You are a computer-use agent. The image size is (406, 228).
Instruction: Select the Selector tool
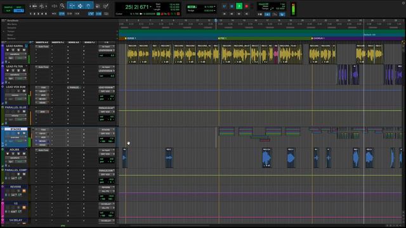(x=81, y=6)
